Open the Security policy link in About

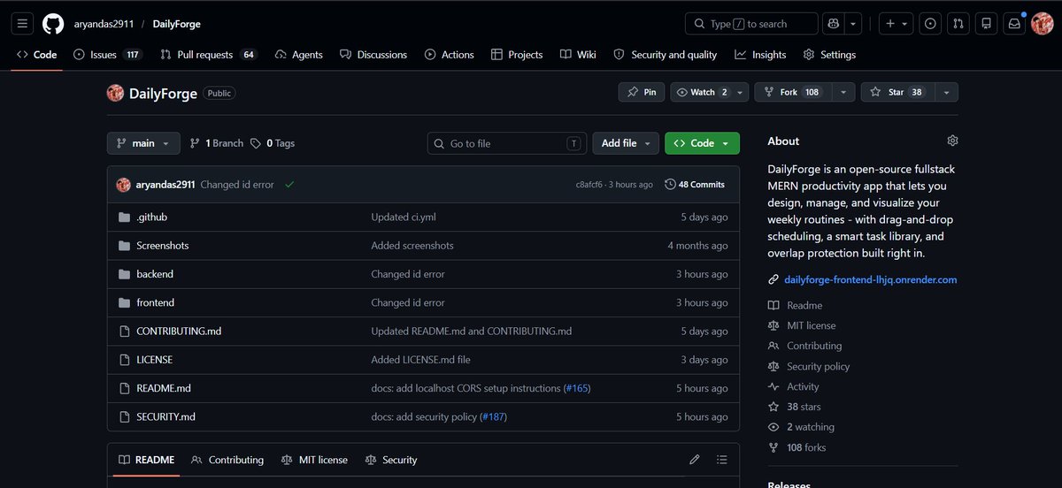[809, 367]
